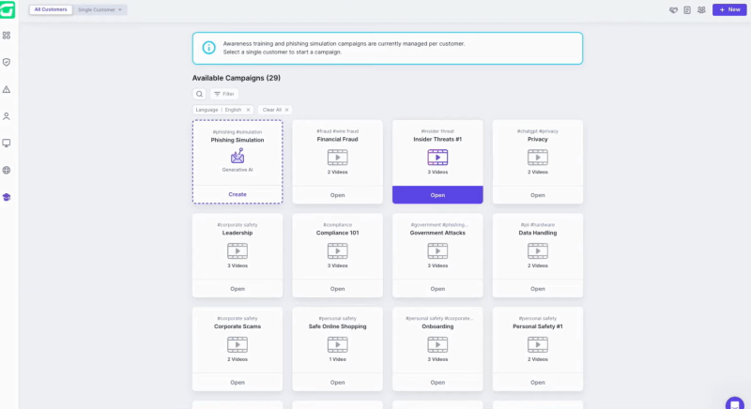Click the Safe Online Shopping title
This screenshot has width=751, height=409.
point(338,326)
